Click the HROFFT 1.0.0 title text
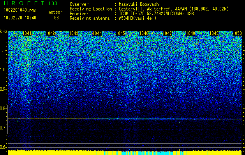The height and width of the screenshot is (155, 245). coord(31,3)
